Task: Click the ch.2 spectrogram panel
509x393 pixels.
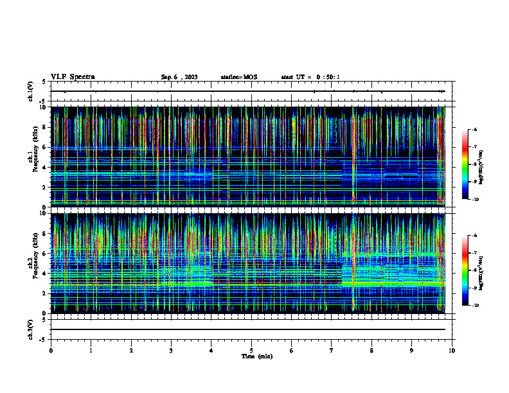Action: pos(248,263)
